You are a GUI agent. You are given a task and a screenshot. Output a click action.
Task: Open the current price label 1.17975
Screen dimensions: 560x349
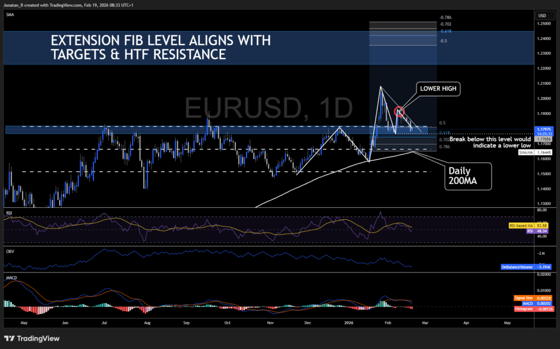point(545,129)
